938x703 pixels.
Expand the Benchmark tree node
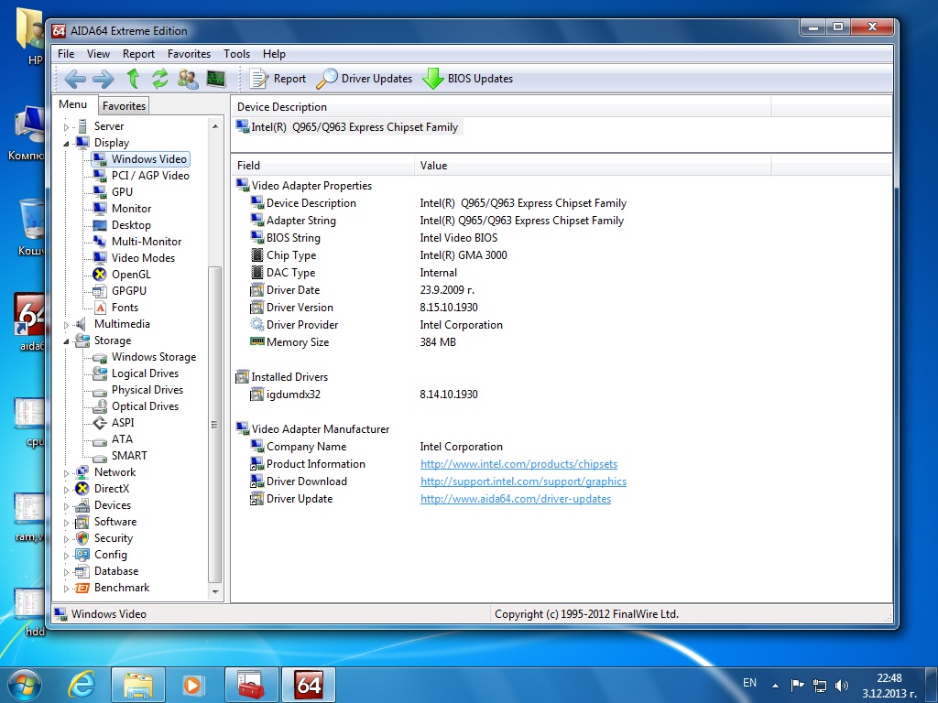(x=66, y=589)
